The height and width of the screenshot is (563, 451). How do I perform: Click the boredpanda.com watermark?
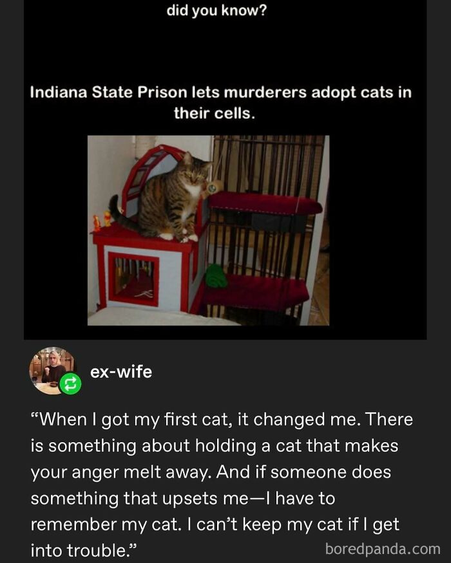(383, 549)
